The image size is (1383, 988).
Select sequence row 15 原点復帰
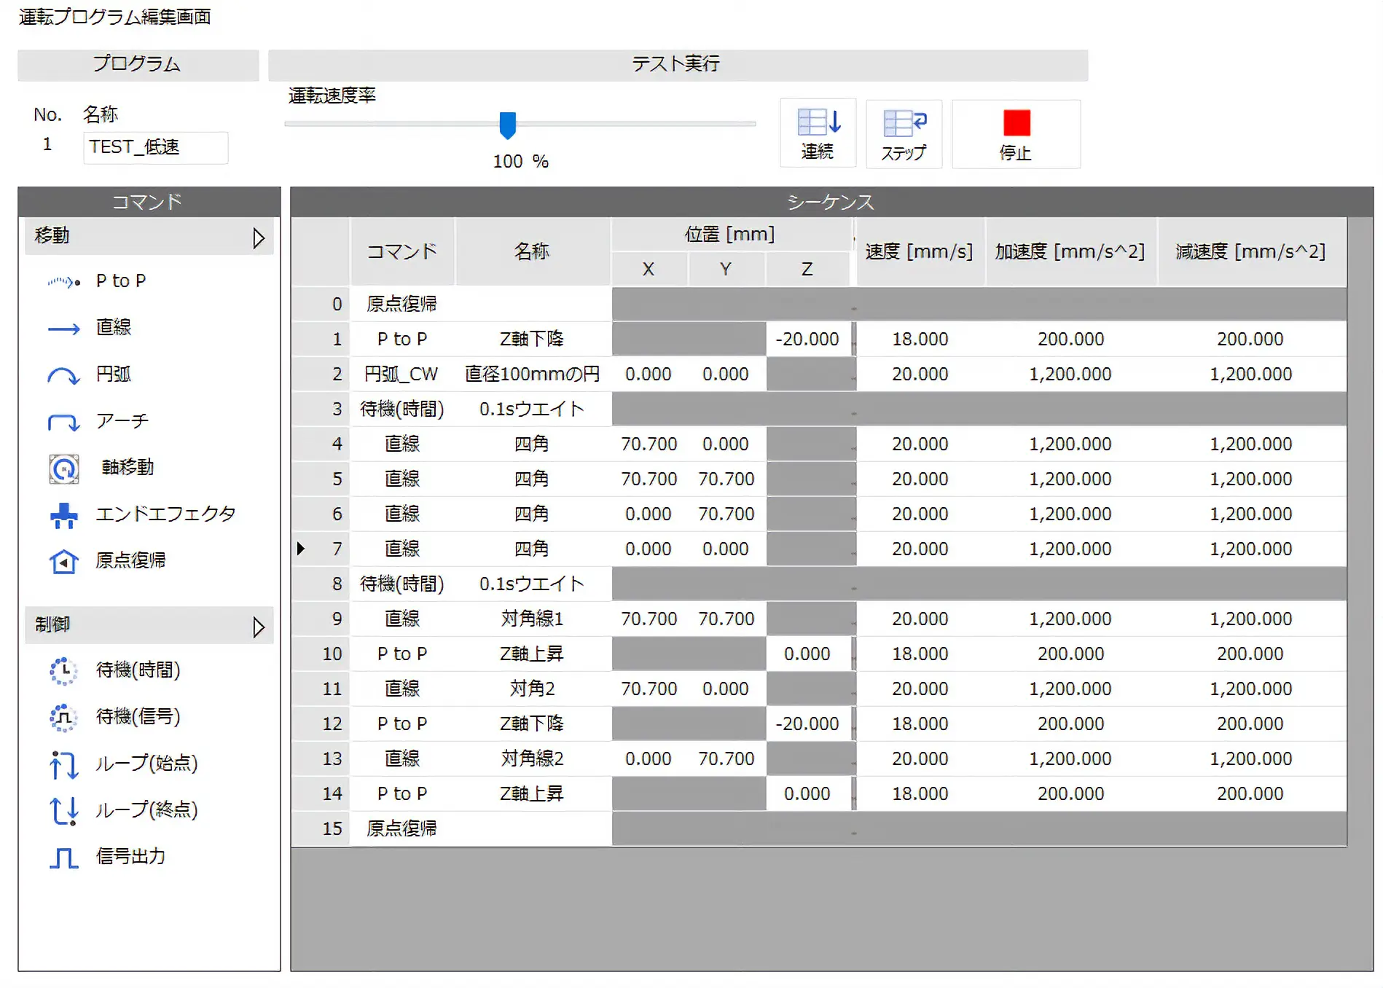[x=819, y=828]
